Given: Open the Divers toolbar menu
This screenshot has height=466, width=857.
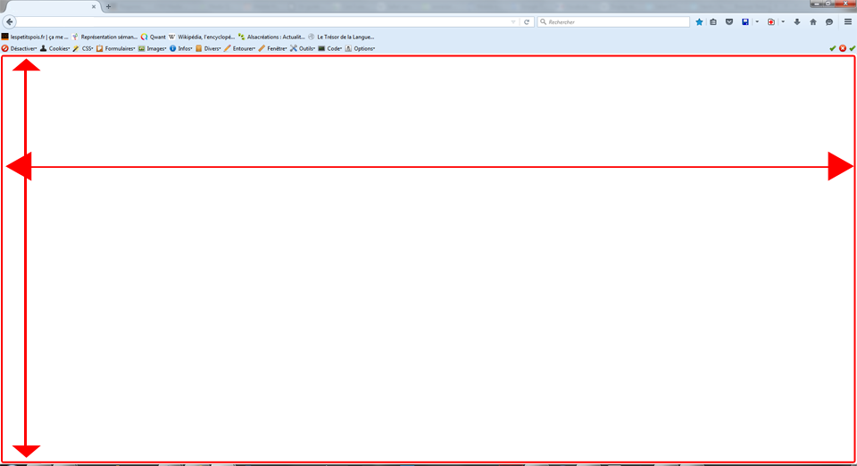Looking at the screenshot, I should (x=208, y=48).
